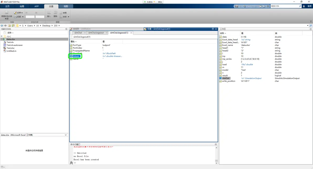Close the simOut.logsout{1} tab
The height and width of the screenshot is (169, 313).
click(x=131, y=33)
